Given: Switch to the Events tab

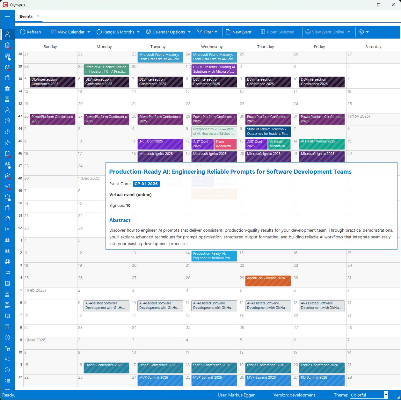Looking at the screenshot, I should click(x=26, y=16).
